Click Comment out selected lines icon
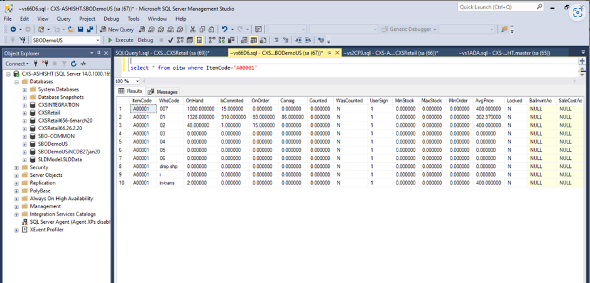590x283 pixels. click(x=276, y=40)
